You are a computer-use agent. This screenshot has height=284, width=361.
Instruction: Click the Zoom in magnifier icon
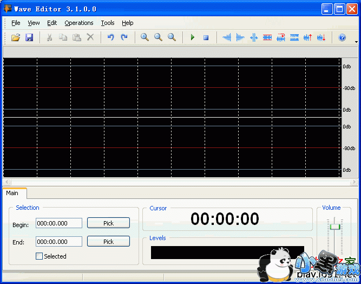(145, 37)
